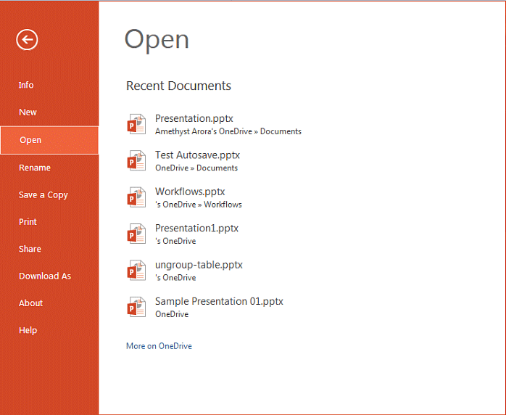Select the file icon for ungroup-table.pptx

tap(136, 270)
